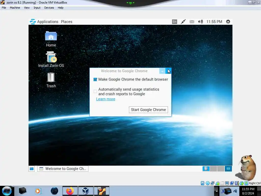261x196 pixels.
Task: Open the media player taskbar icon
Action: click(x=38, y=191)
